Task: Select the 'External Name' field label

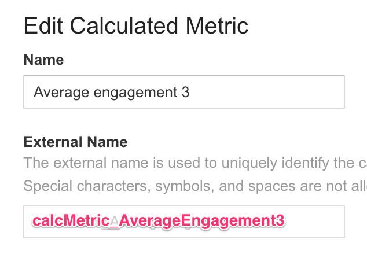Action: tap(75, 142)
